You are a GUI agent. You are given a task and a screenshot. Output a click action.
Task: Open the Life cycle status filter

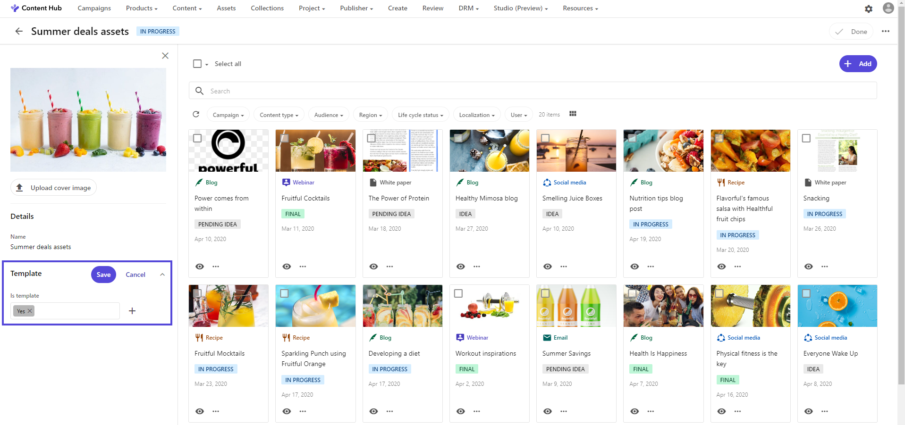[x=420, y=115]
